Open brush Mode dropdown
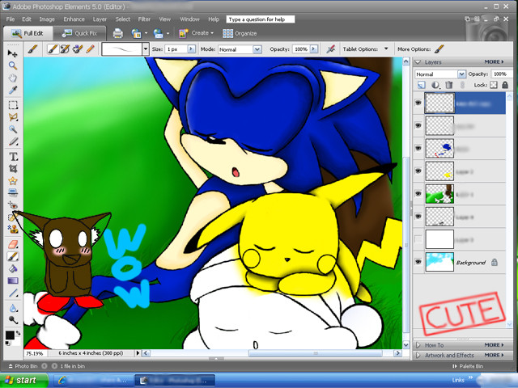 coord(257,49)
